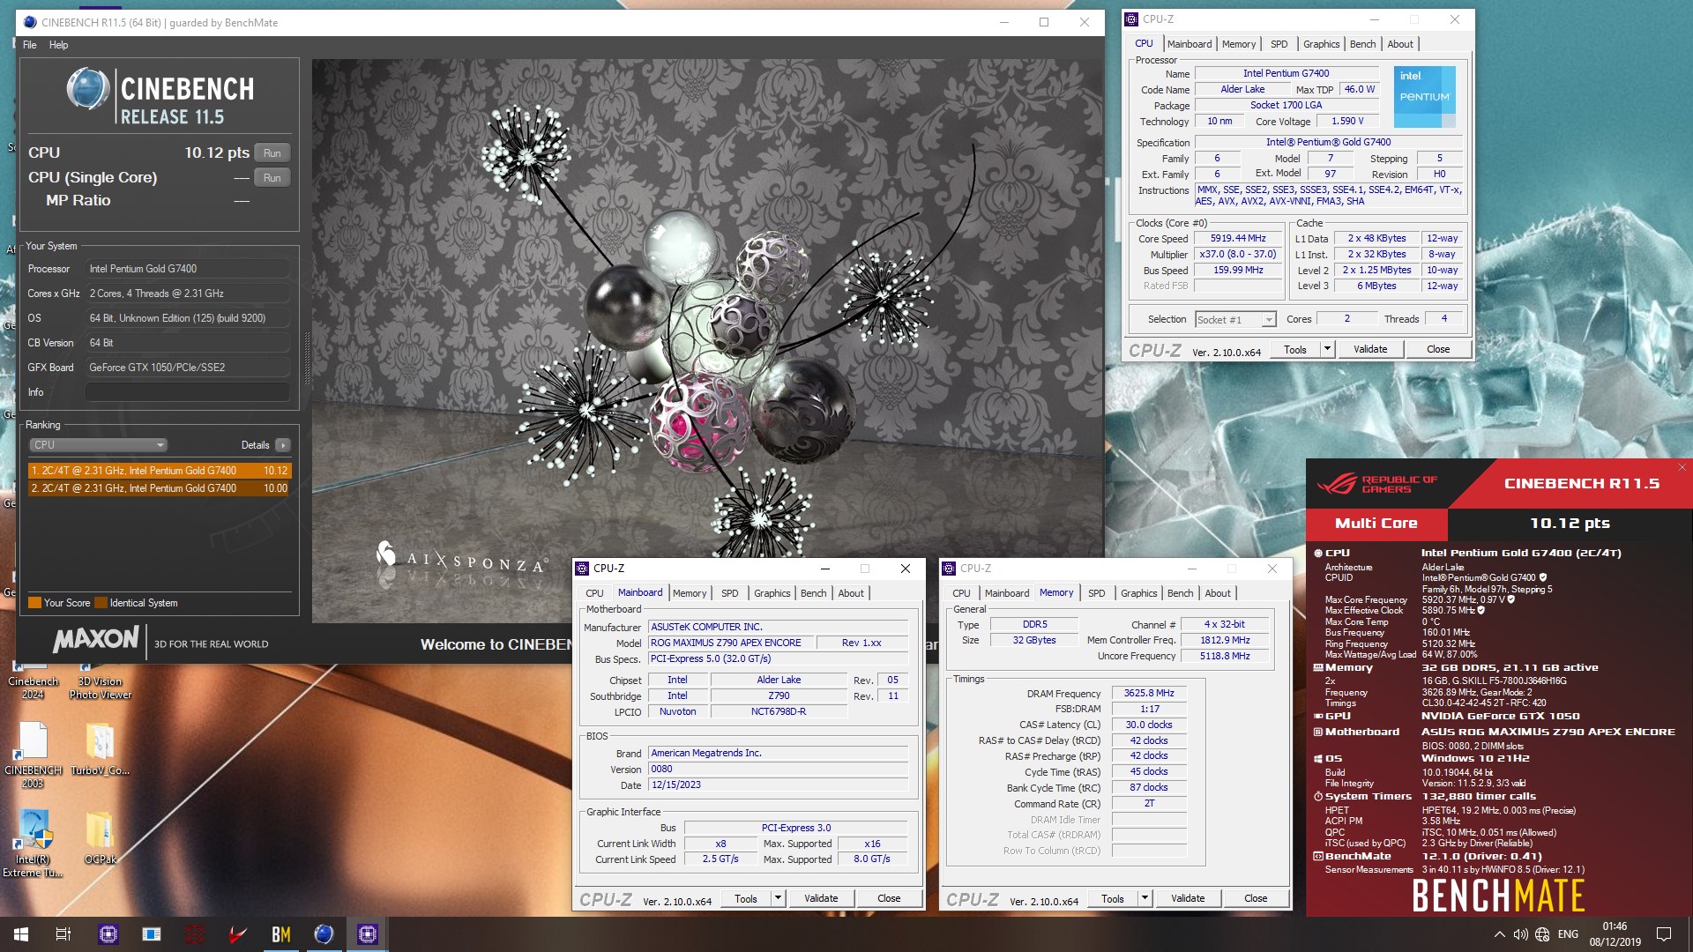
Task: Expand Tools arrow in CPU-Z CPU window
Action: [x=1326, y=349]
